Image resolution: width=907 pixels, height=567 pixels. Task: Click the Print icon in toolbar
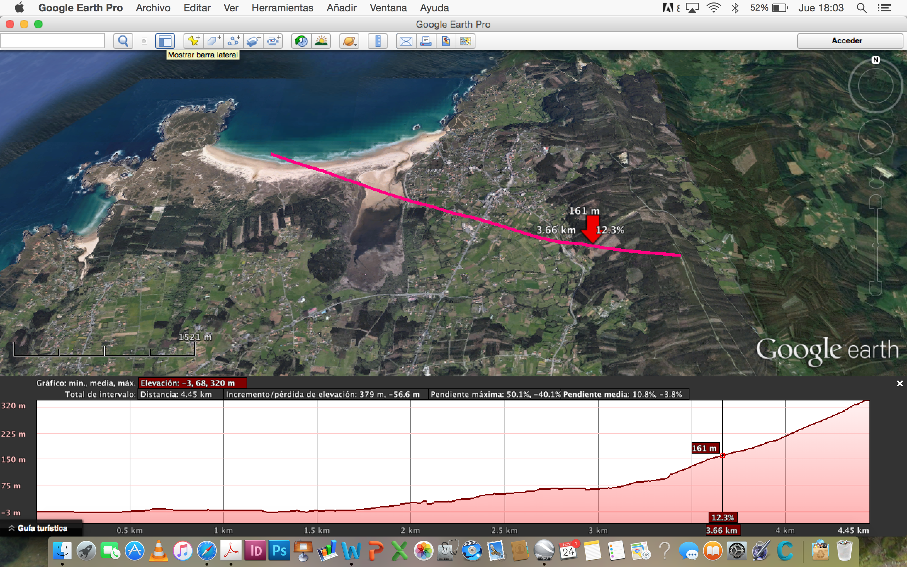tap(426, 41)
